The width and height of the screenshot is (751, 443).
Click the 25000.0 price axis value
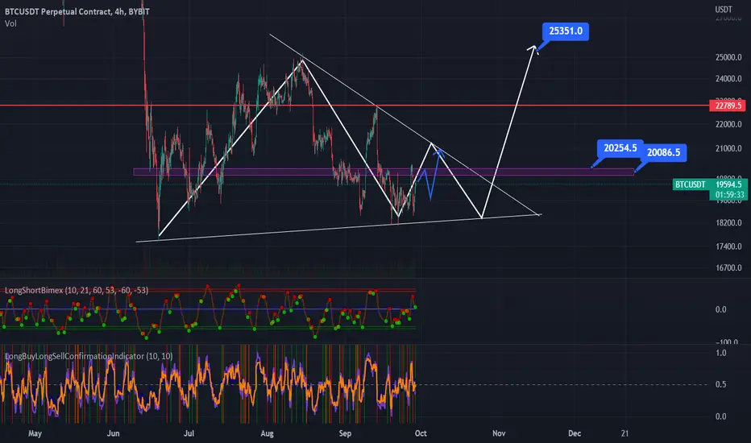tap(728, 57)
